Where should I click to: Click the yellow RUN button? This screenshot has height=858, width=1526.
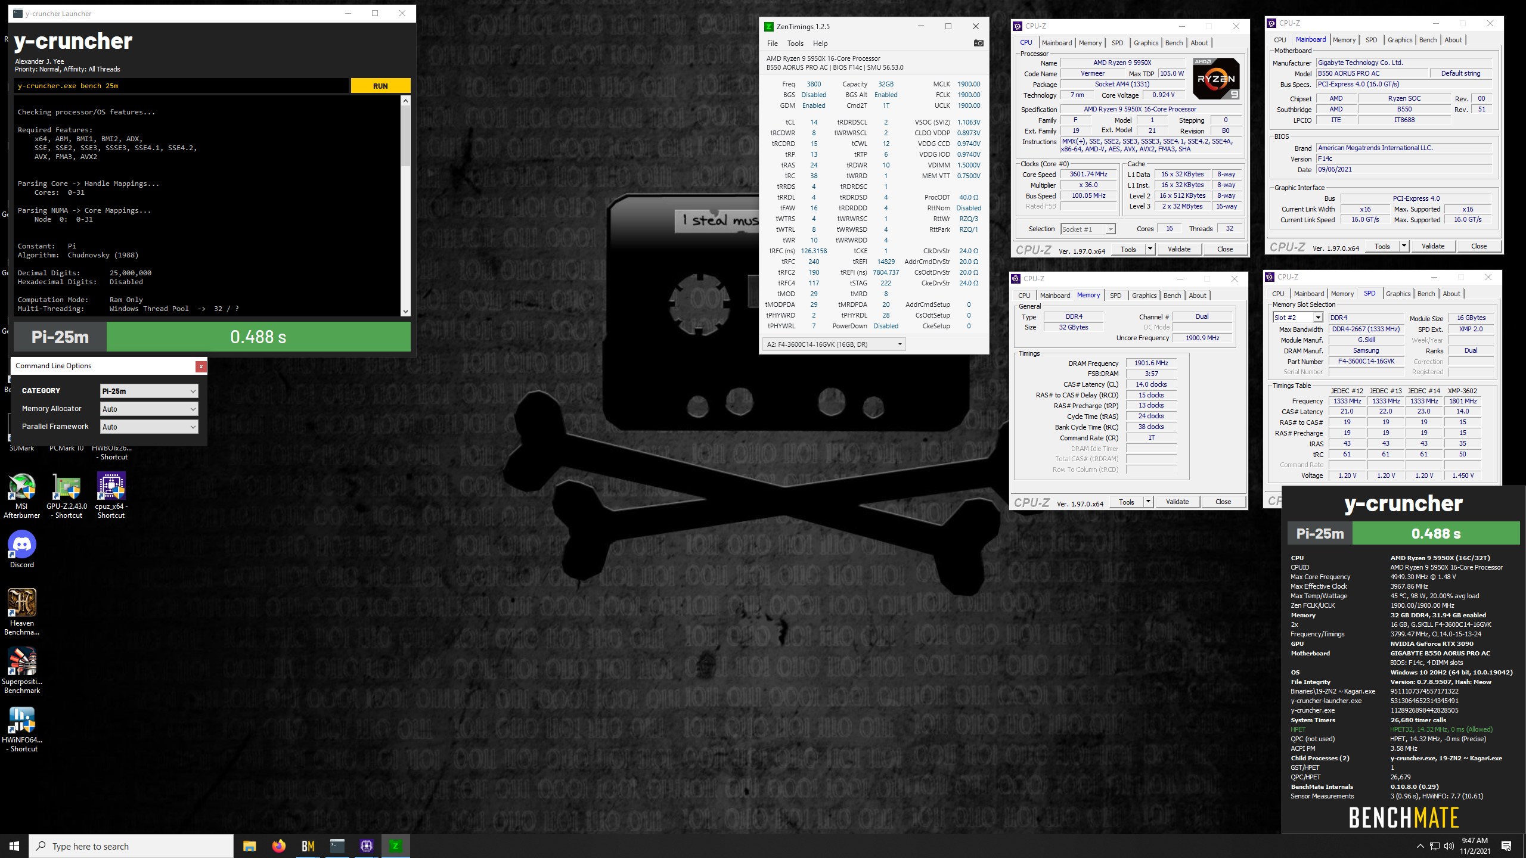[x=380, y=86]
